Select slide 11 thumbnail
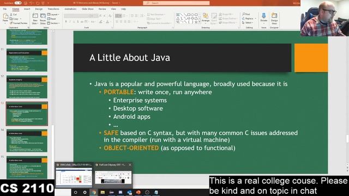The height and width of the screenshot is (196, 349). pyautogui.click(x=27, y=60)
